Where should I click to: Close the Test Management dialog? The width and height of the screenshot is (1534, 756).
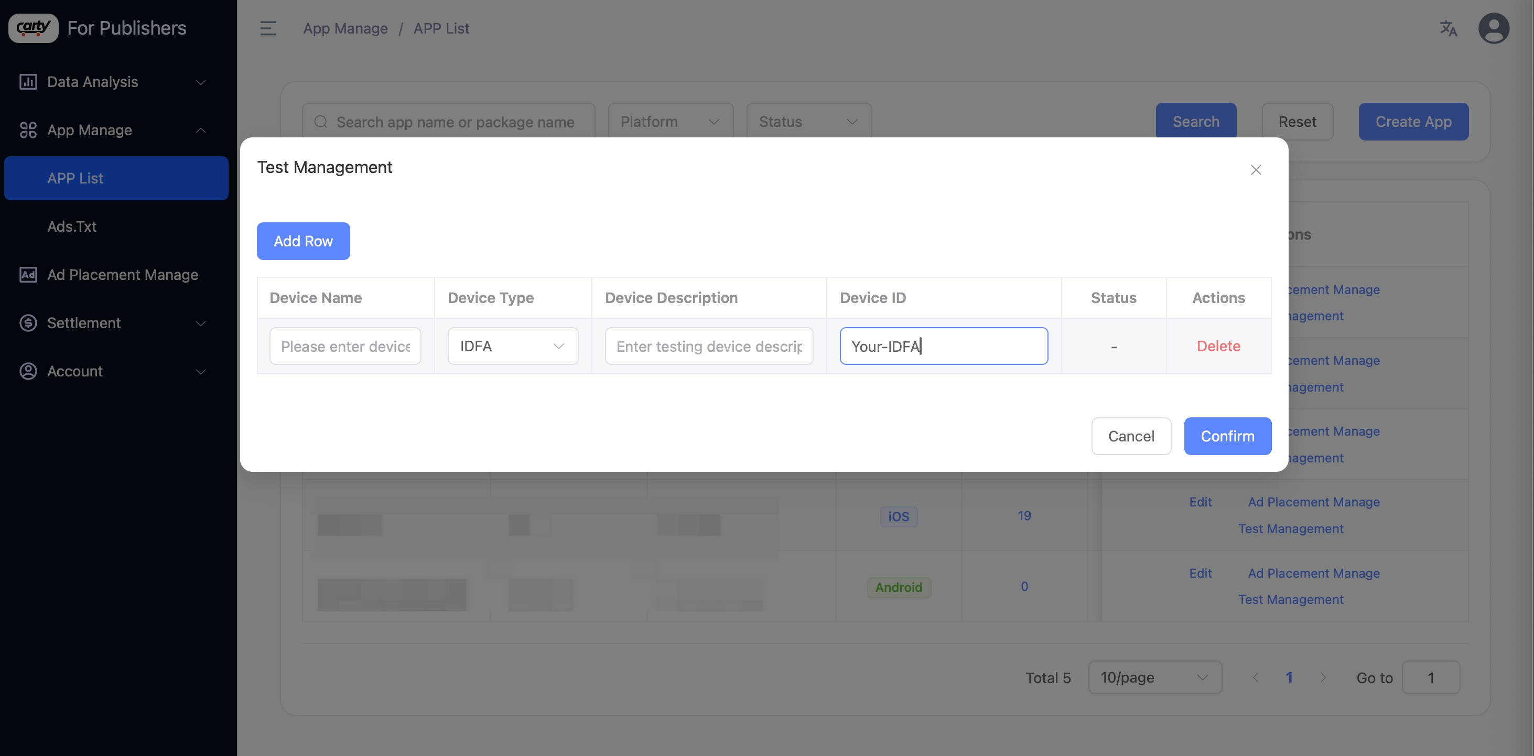tap(1256, 170)
